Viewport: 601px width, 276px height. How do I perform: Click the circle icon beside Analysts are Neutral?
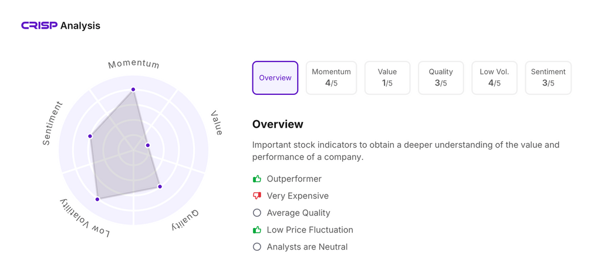pos(257,247)
